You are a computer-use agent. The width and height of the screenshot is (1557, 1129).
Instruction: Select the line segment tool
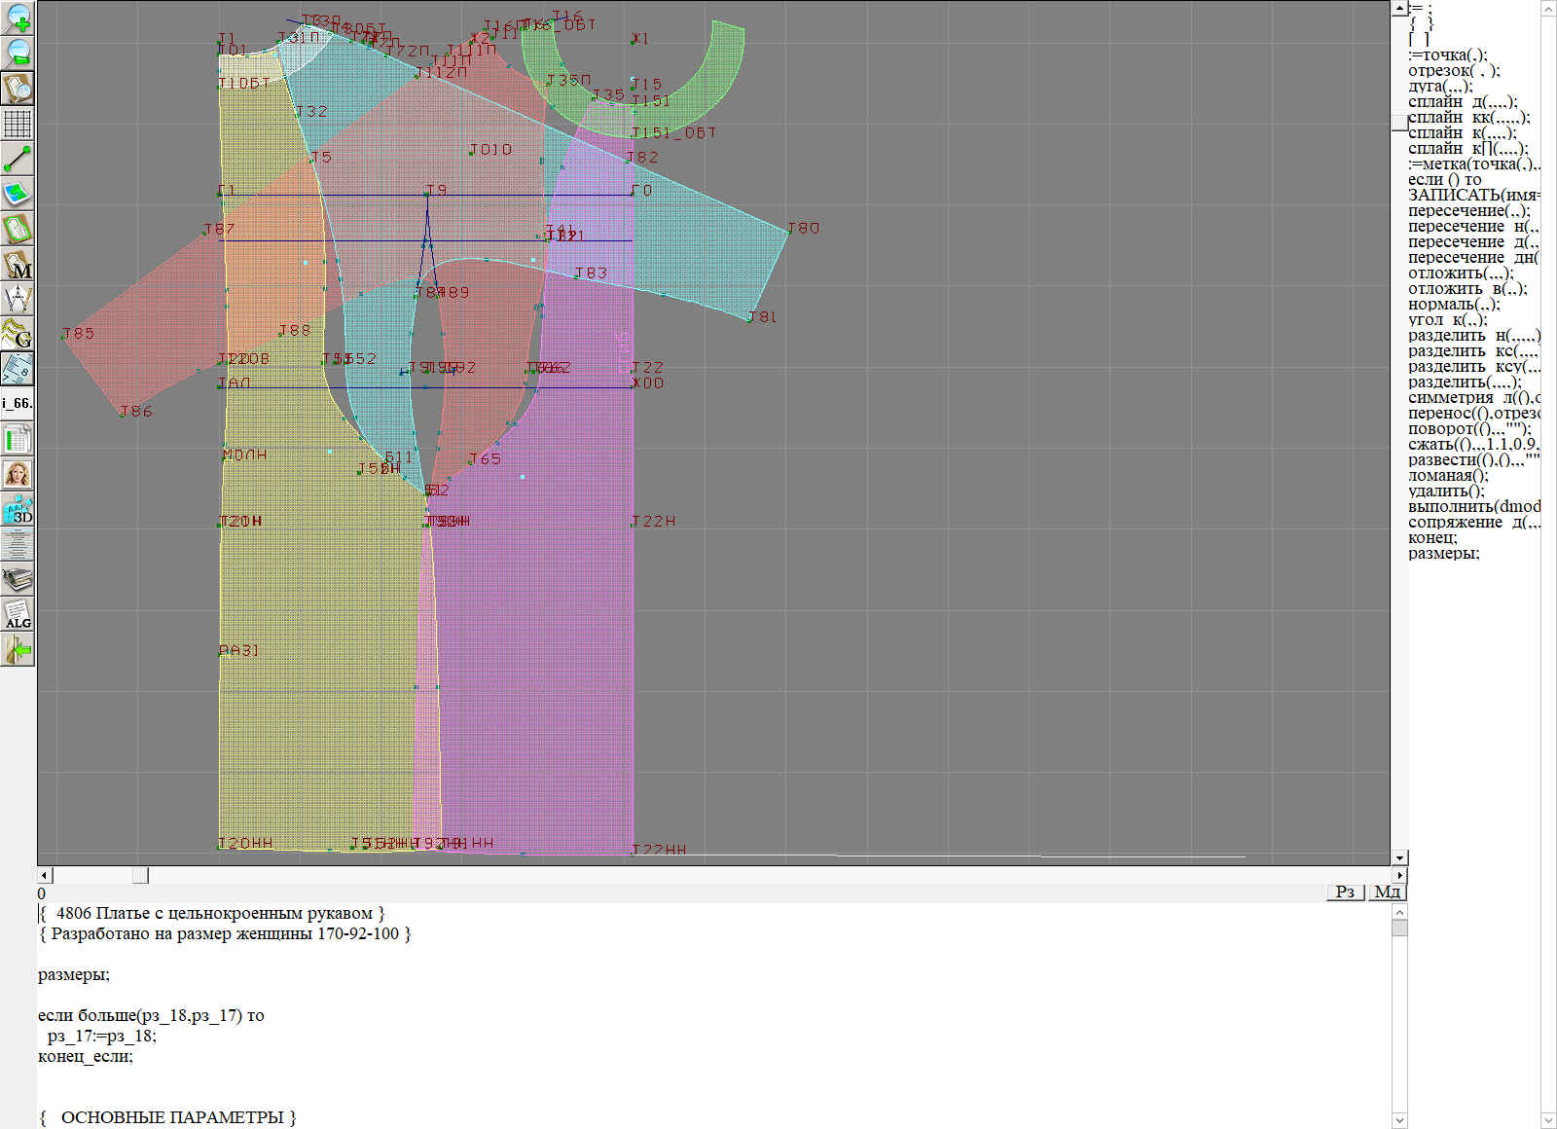tap(18, 159)
